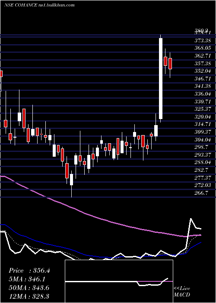The width and height of the screenshot is (216, 303).
Task: Click the 341.38 price label
Action: [203, 86]
